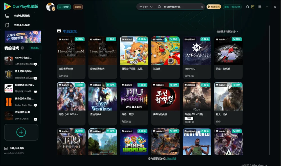Click the 限免 countdown timer badge
This screenshot has height=166, width=281.
pyautogui.click(x=232, y=7)
